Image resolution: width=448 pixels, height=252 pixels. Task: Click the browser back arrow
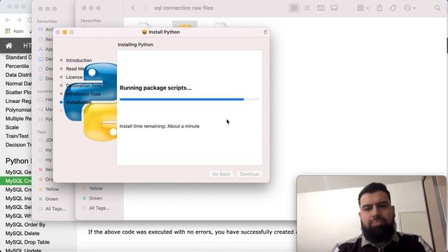8,20
